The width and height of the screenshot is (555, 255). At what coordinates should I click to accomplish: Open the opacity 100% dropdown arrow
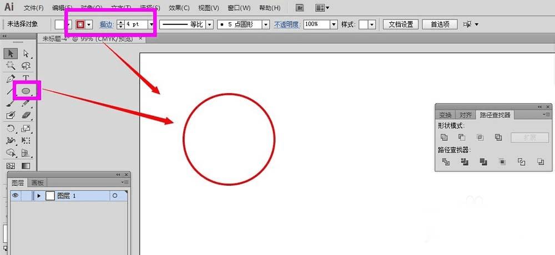tap(334, 24)
